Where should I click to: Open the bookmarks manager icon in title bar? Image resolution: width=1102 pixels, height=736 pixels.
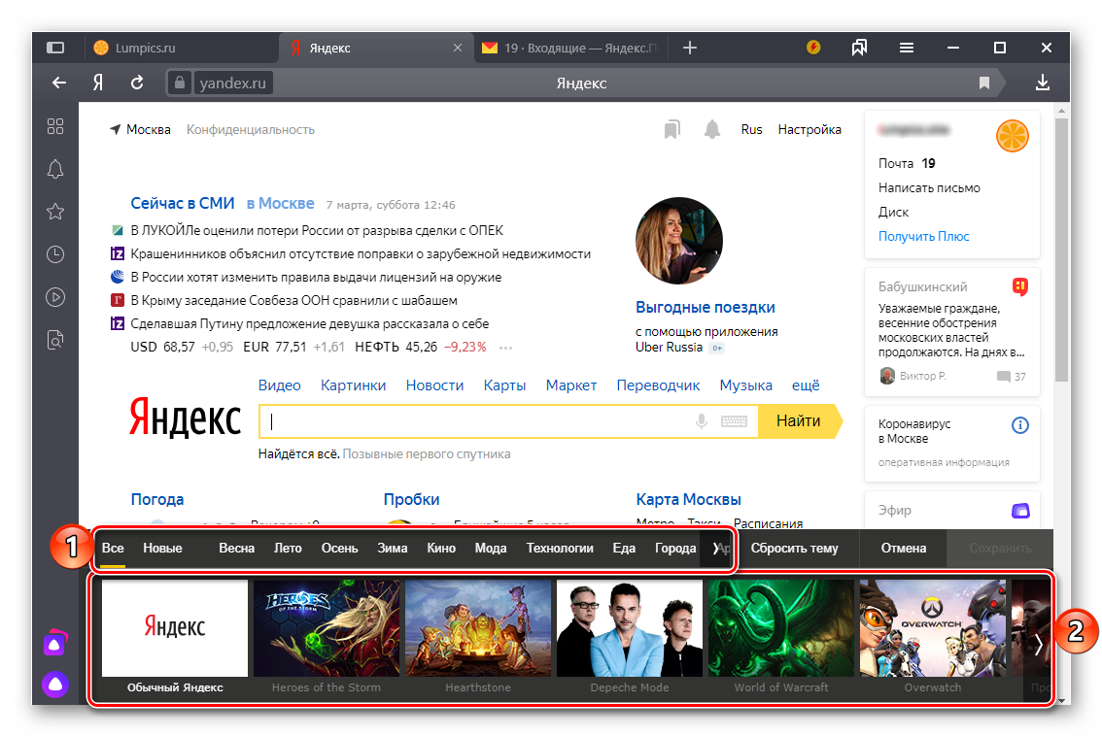tap(859, 48)
